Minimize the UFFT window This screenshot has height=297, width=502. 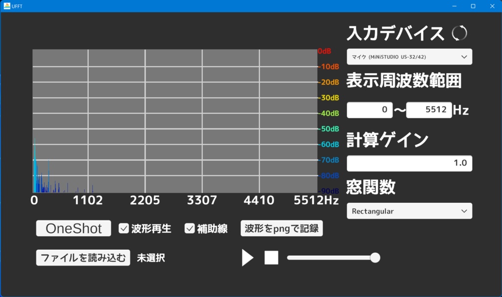[x=454, y=6]
